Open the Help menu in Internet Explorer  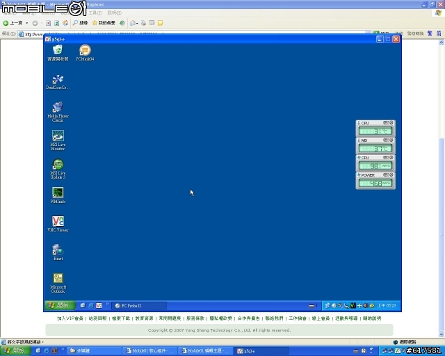tap(114, 13)
